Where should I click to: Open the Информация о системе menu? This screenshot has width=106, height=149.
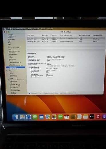[x=17, y=29]
